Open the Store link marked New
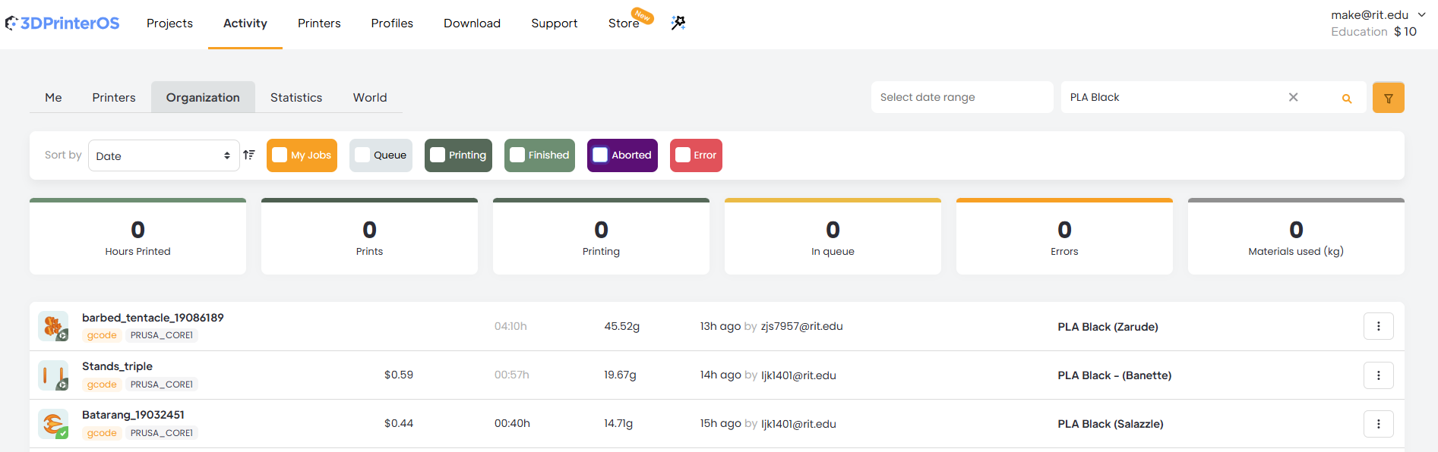 [x=624, y=24]
